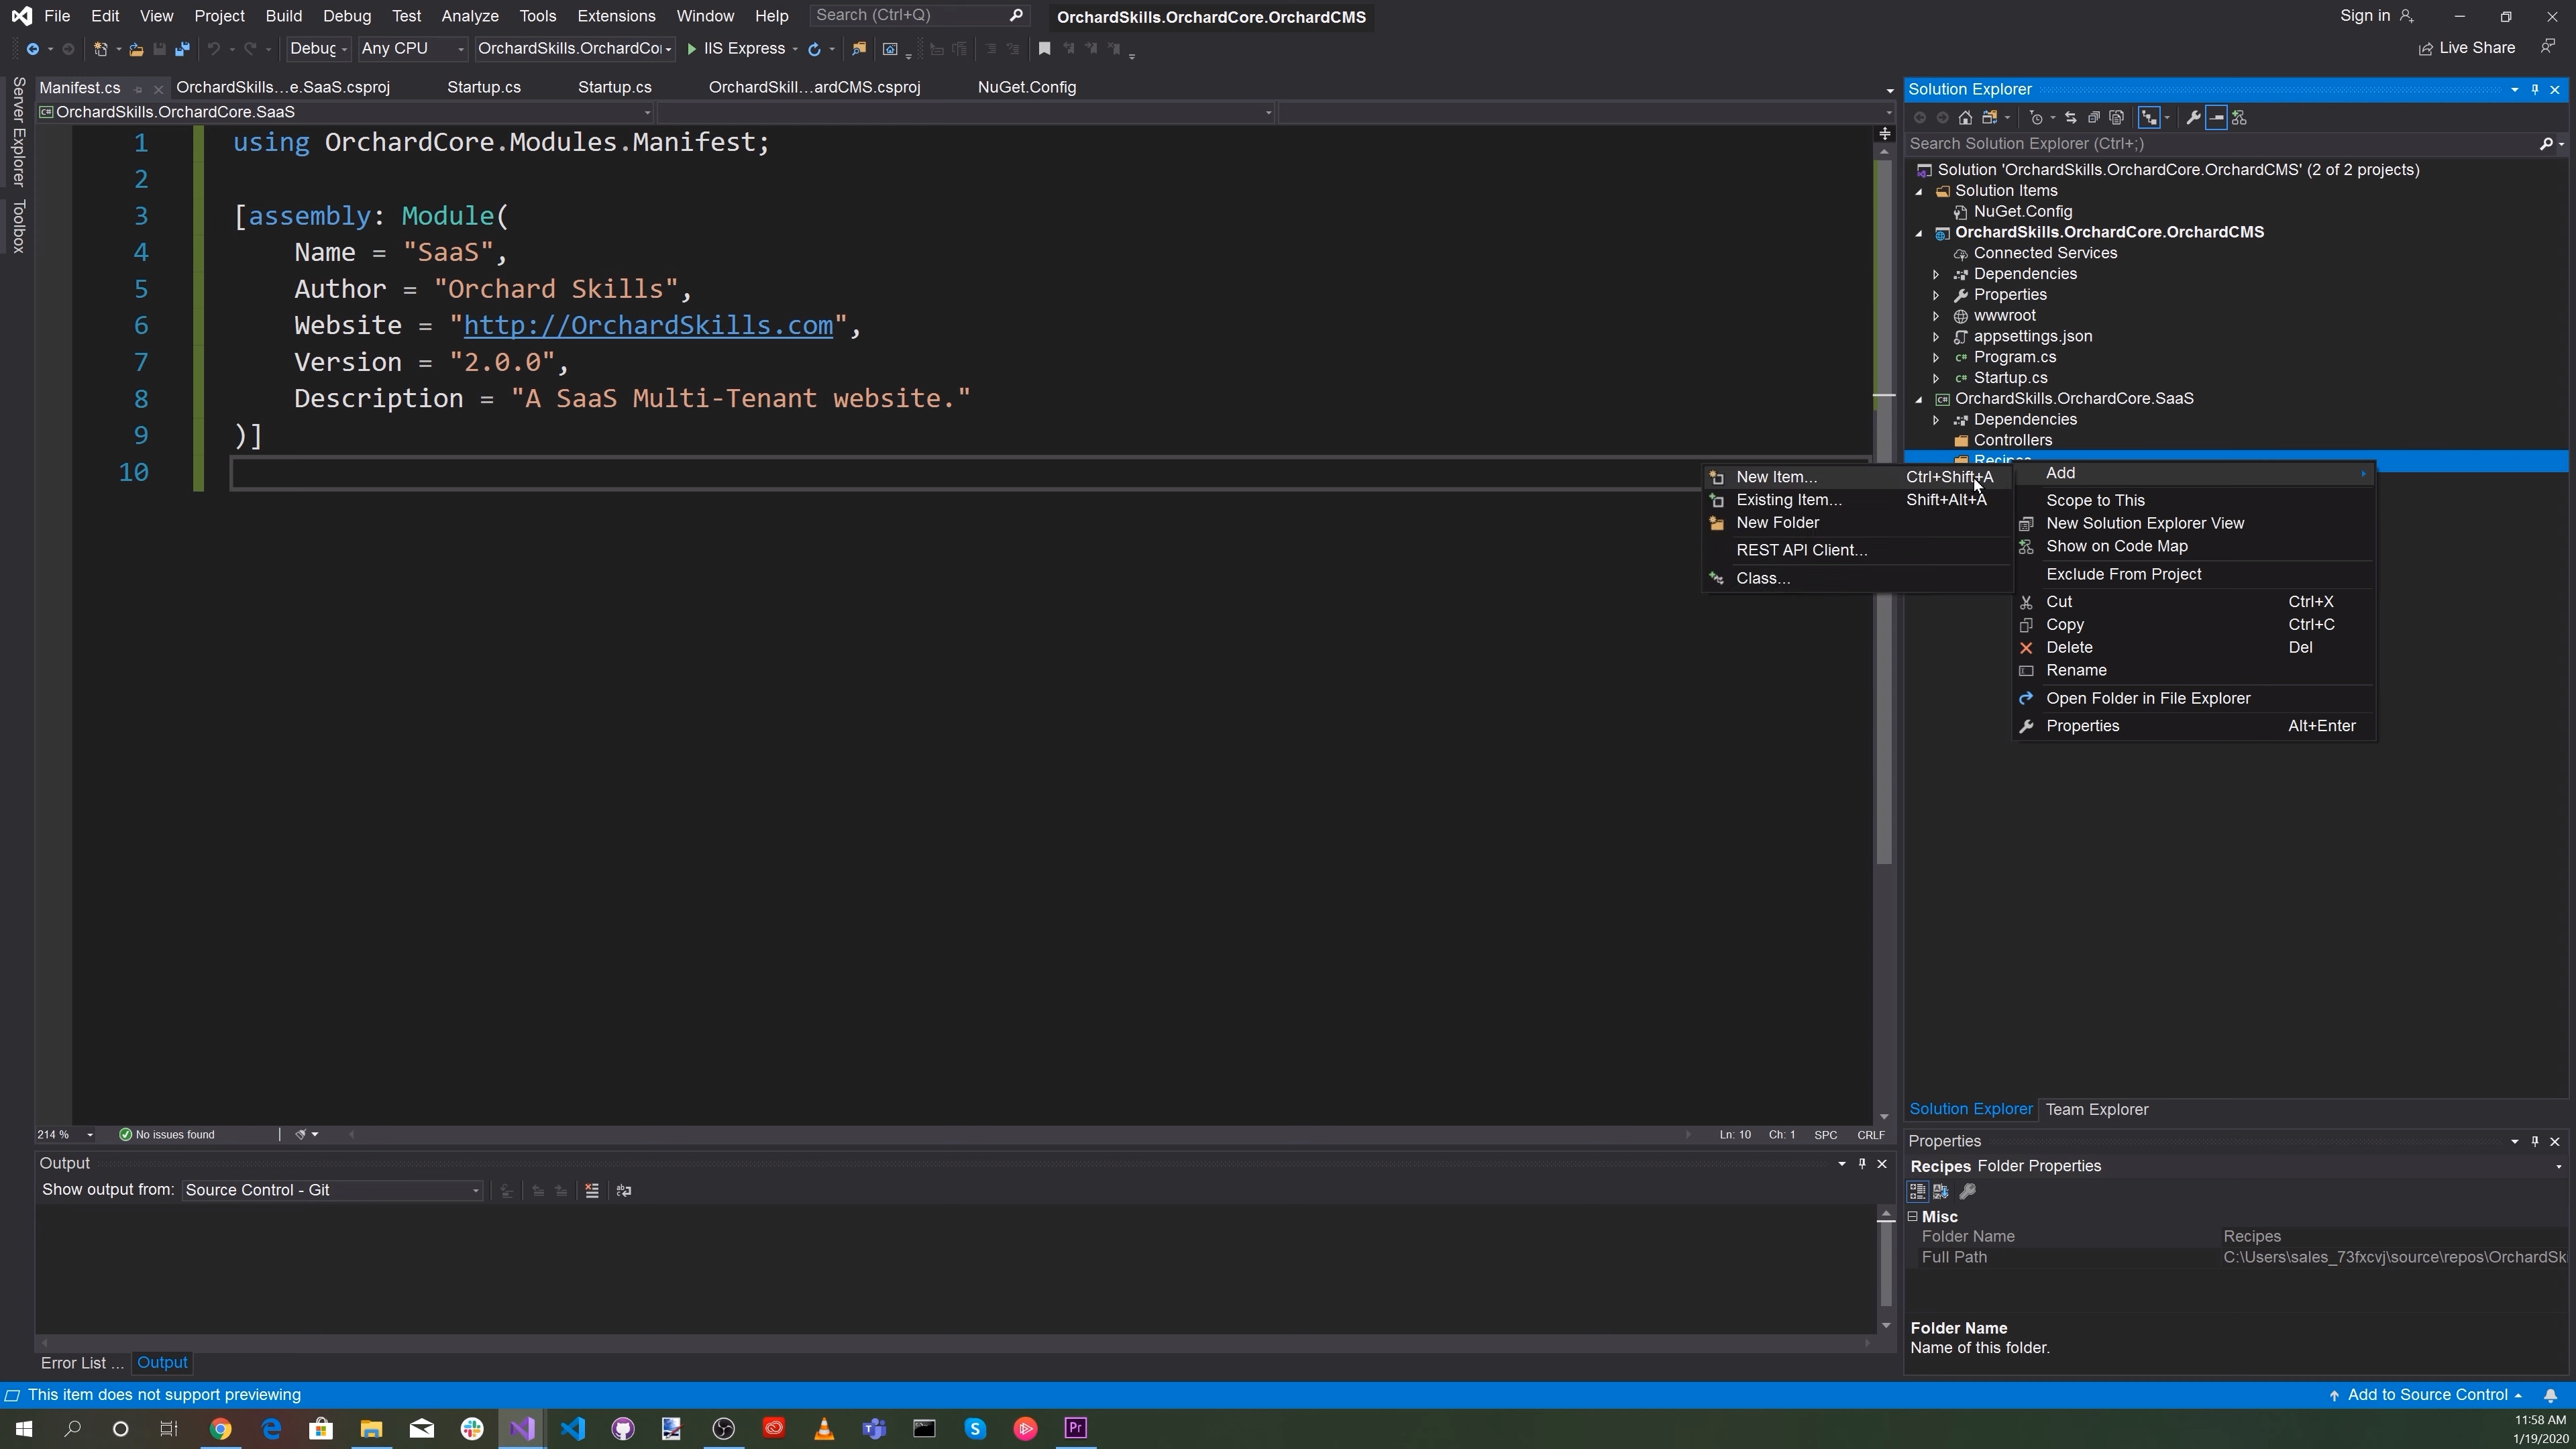Image resolution: width=2576 pixels, height=1449 pixels.
Task: Click the http://OrchardSkills.com link in code
Action: [x=648, y=326]
